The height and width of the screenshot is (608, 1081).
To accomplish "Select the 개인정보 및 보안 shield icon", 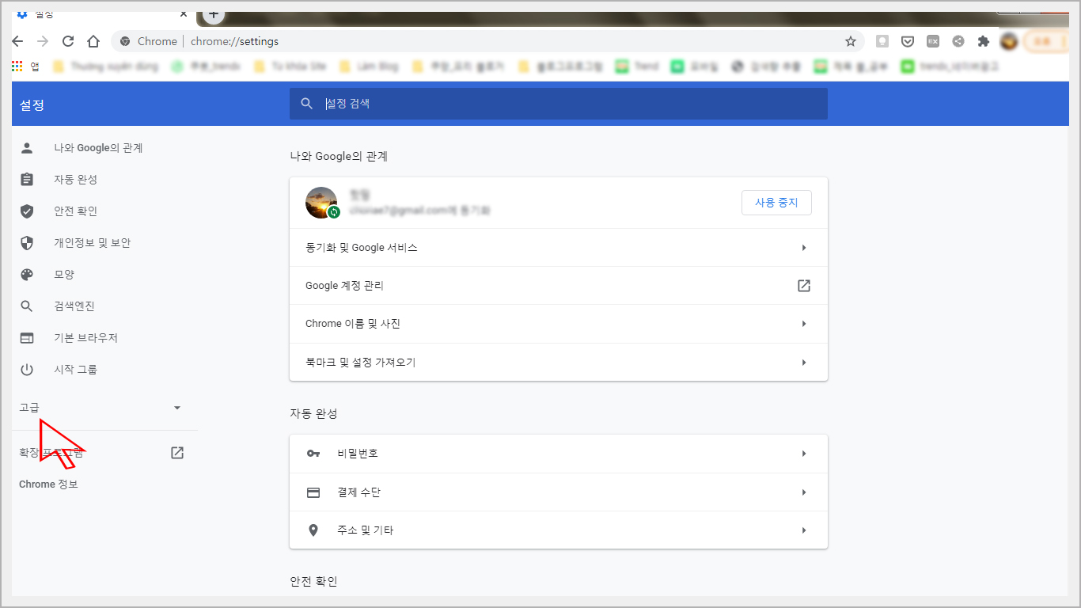I will (27, 243).
